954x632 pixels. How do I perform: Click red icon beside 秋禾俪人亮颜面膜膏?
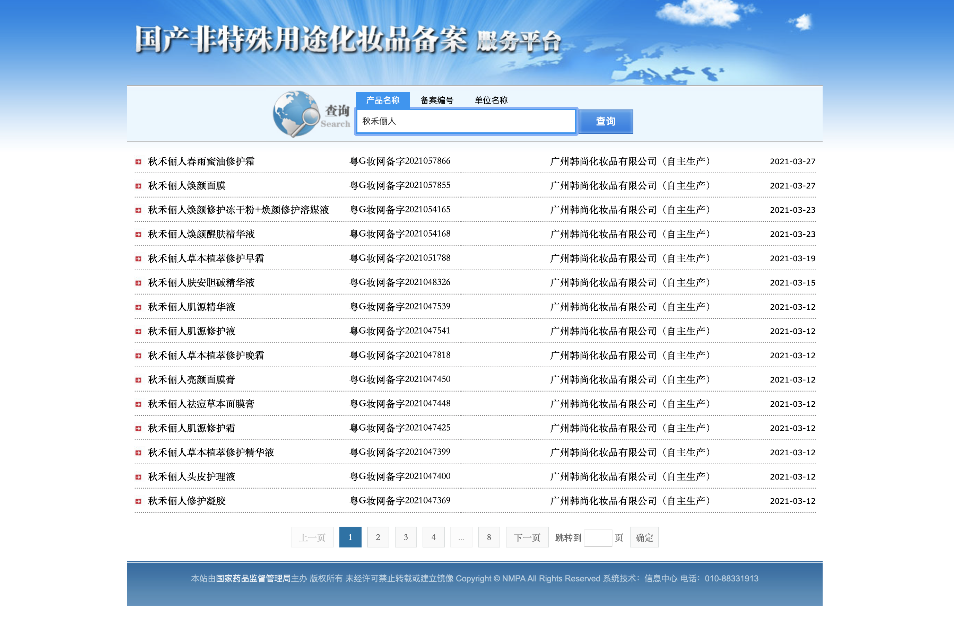[x=138, y=380]
